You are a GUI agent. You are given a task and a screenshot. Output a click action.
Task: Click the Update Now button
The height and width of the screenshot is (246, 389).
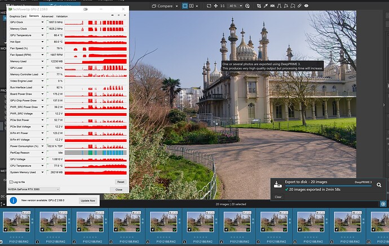click(87, 200)
